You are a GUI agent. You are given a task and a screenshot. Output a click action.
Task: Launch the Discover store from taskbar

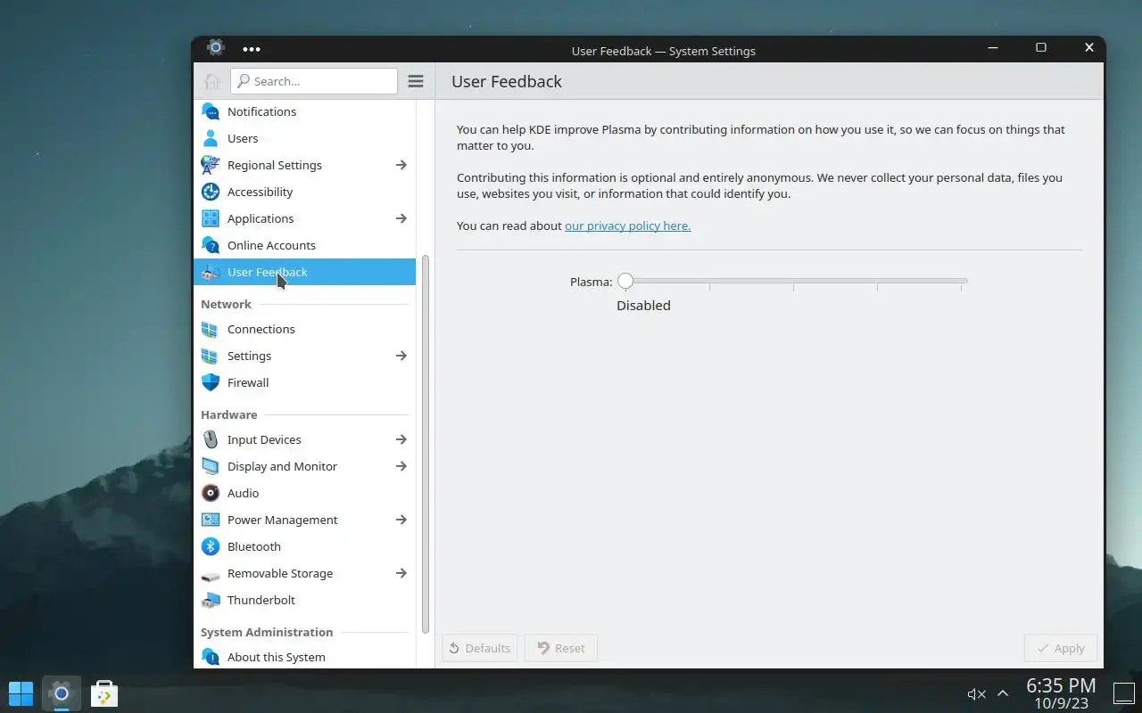tap(104, 693)
